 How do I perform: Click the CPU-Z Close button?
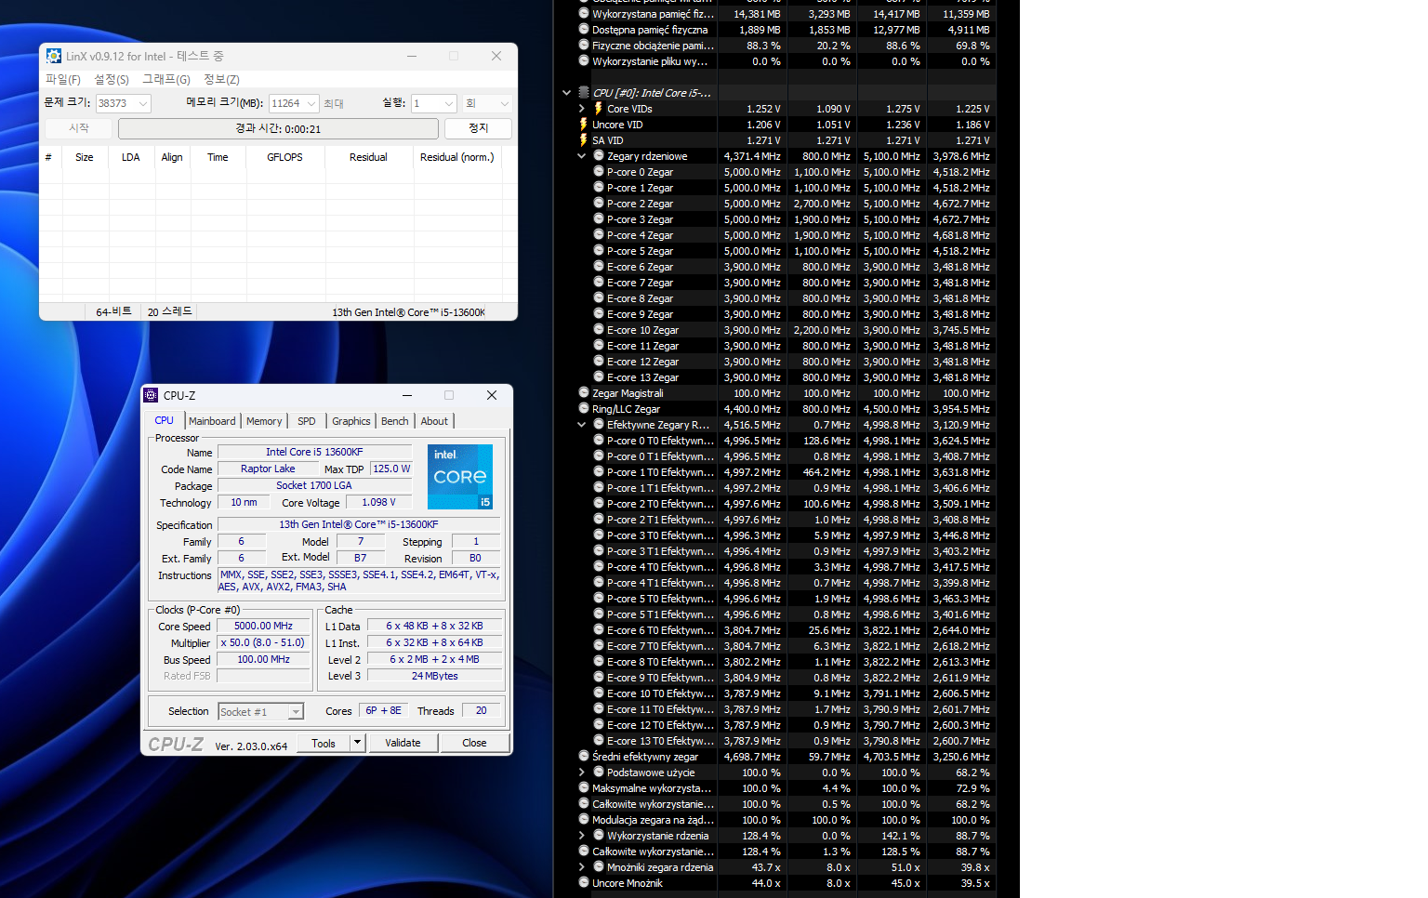pos(474,743)
